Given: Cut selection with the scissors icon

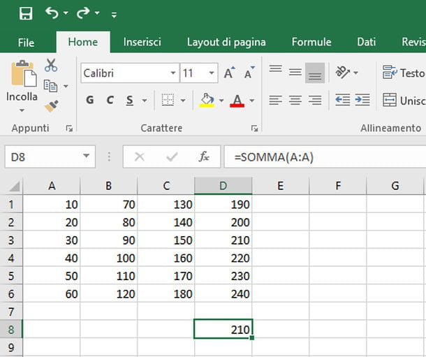Looking at the screenshot, I should click(51, 65).
